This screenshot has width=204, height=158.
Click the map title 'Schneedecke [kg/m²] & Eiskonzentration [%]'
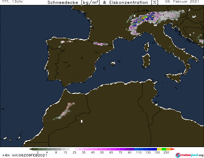[103, 3]
